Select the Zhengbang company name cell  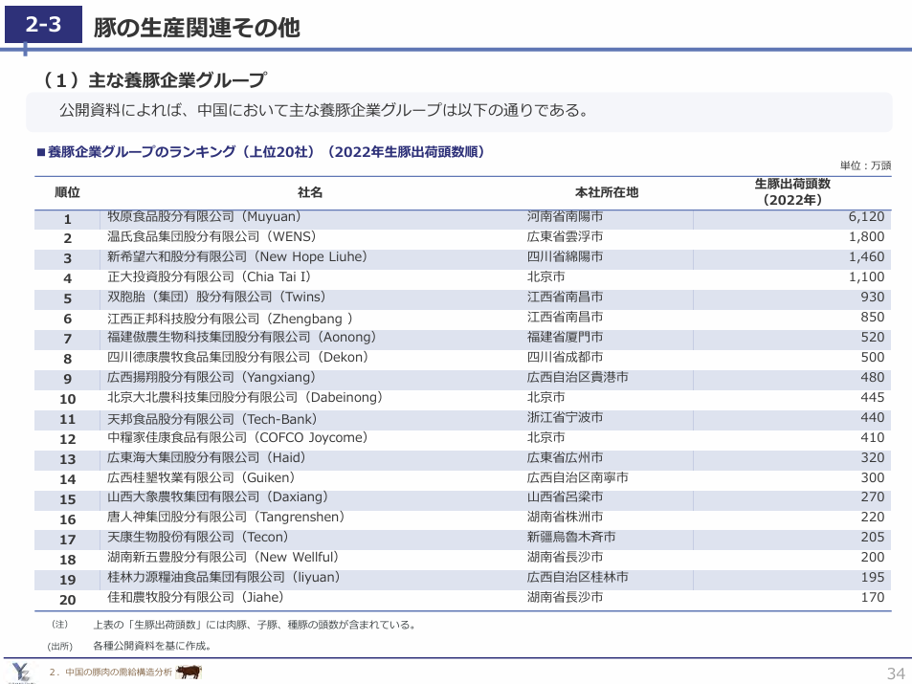click(231, 319)
